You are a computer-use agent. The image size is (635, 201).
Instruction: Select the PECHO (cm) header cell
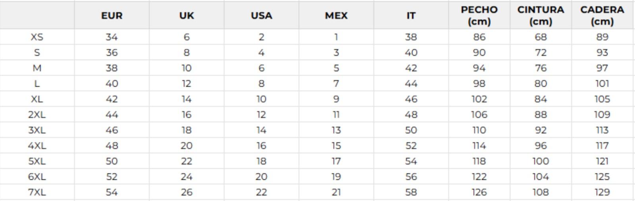(x=479, y=15)
